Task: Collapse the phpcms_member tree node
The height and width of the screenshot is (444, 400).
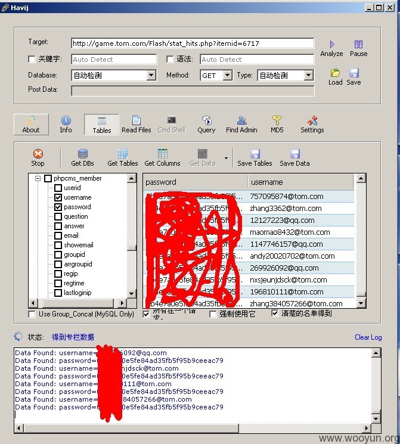Action: coord(38,178)
